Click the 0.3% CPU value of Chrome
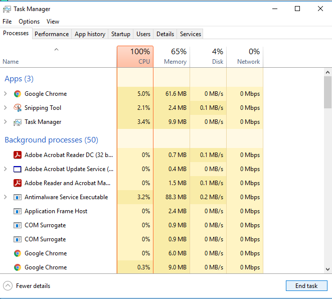 143,267
